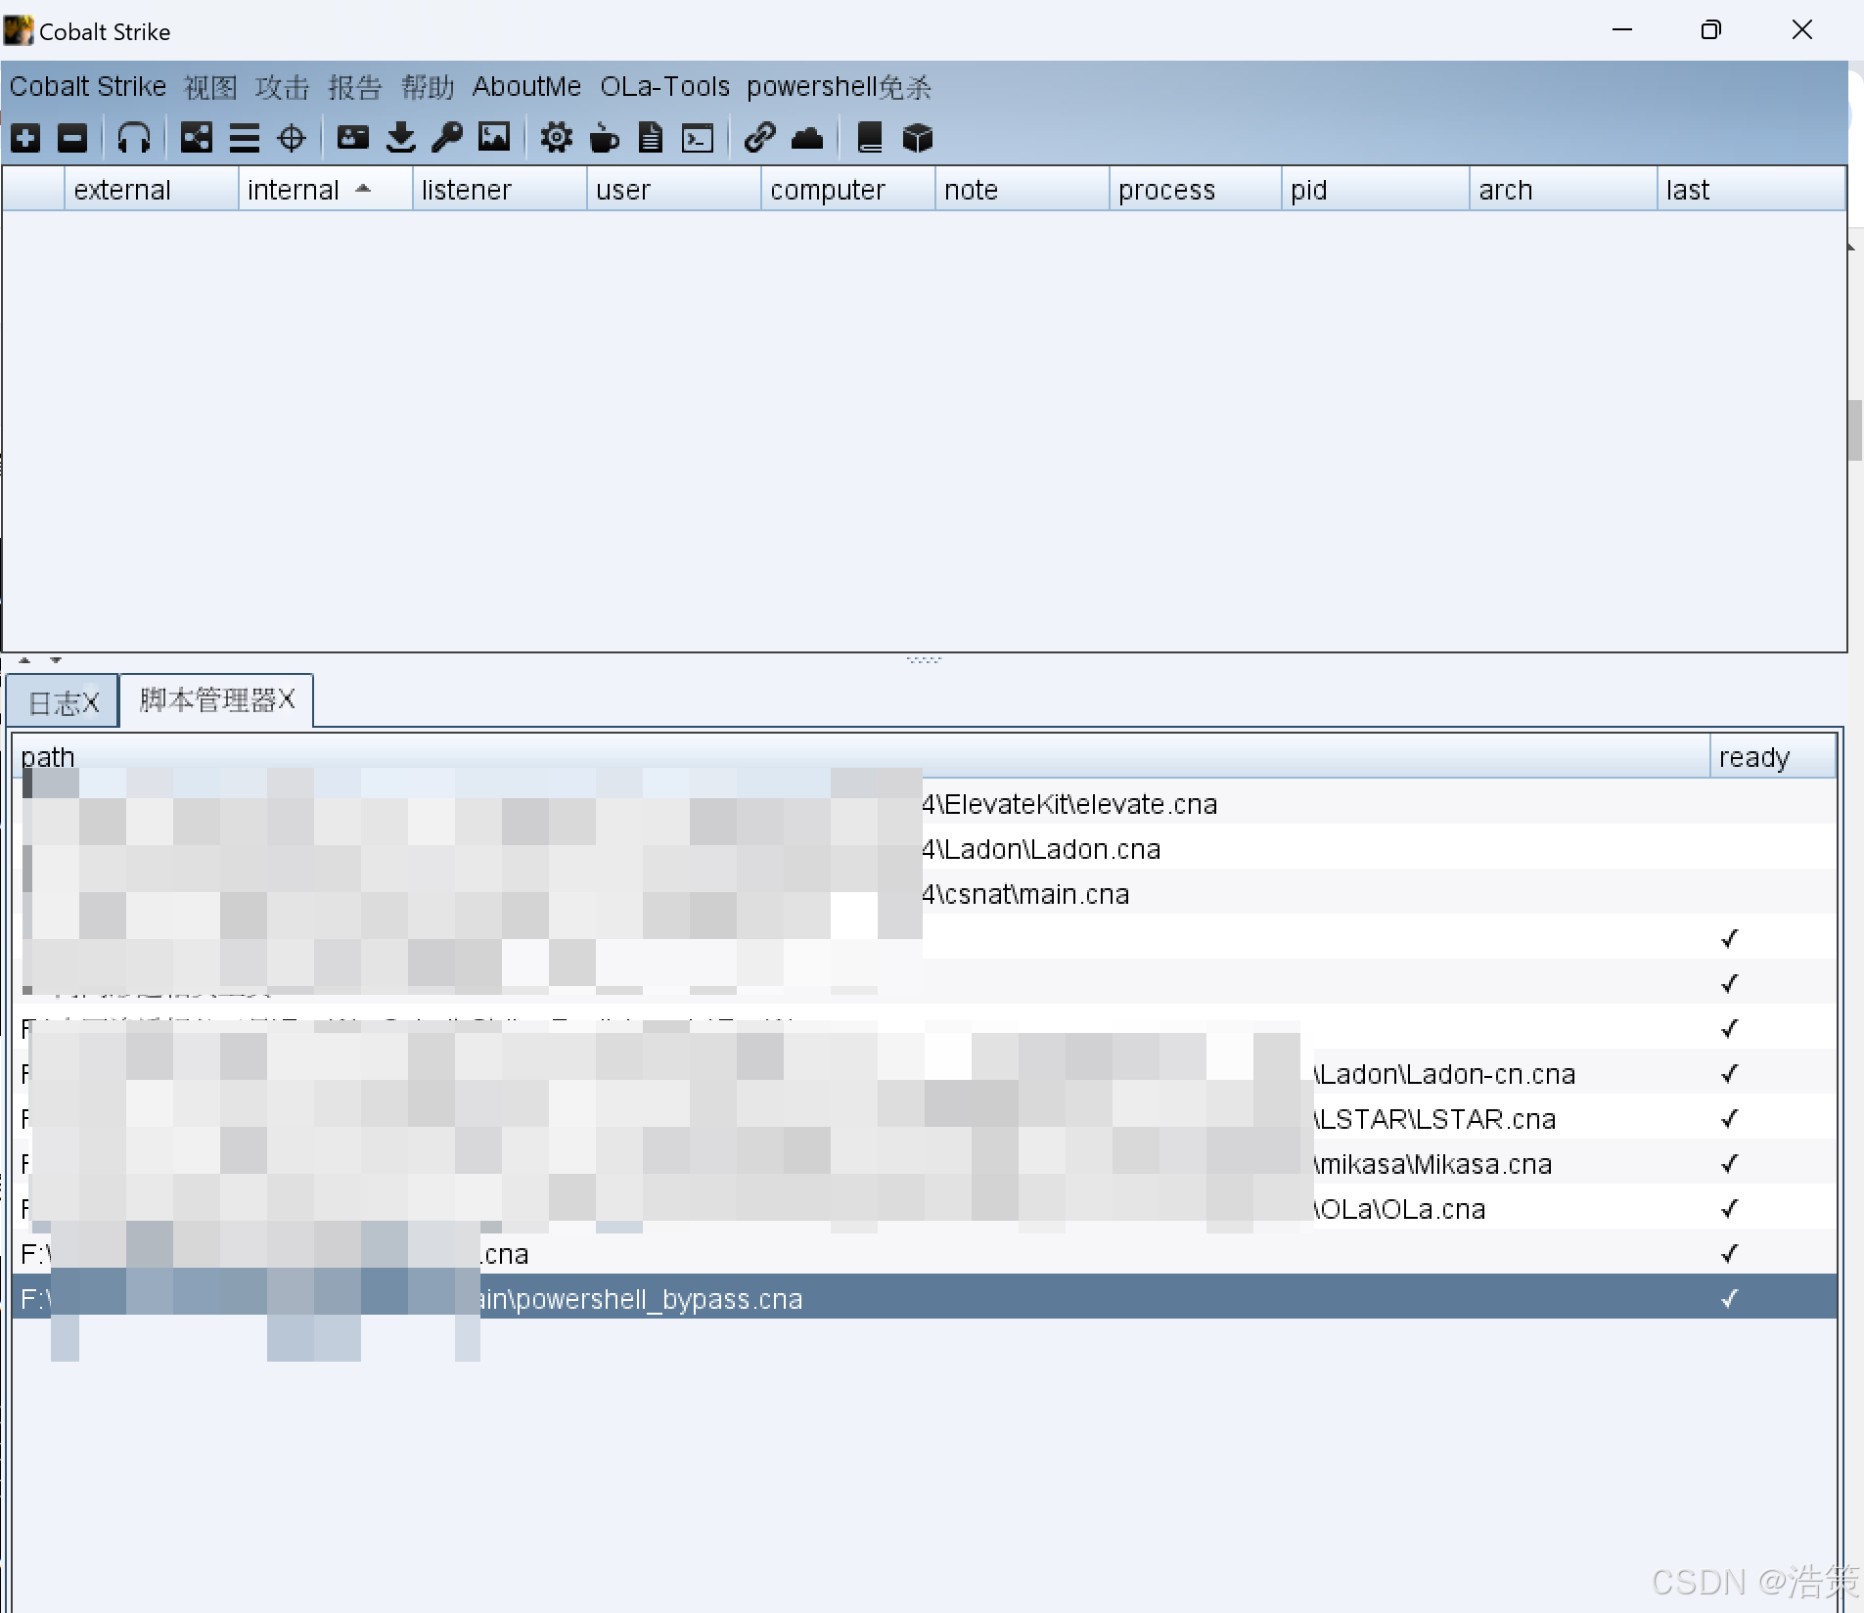This screenshot has height=1613, width=1864.
Task: Click the document icon for Office macro
Action: 651,138
